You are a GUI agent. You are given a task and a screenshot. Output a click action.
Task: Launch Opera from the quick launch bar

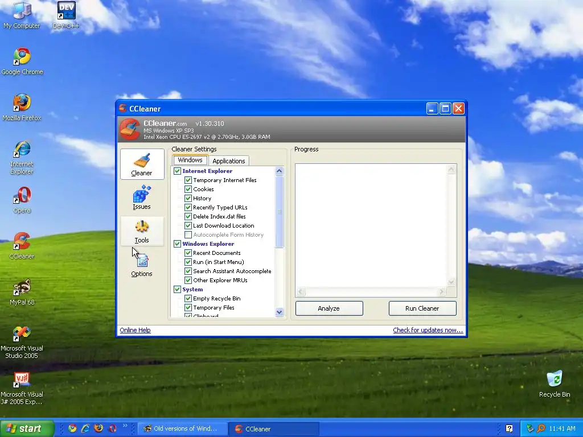(x=112, y=428)
